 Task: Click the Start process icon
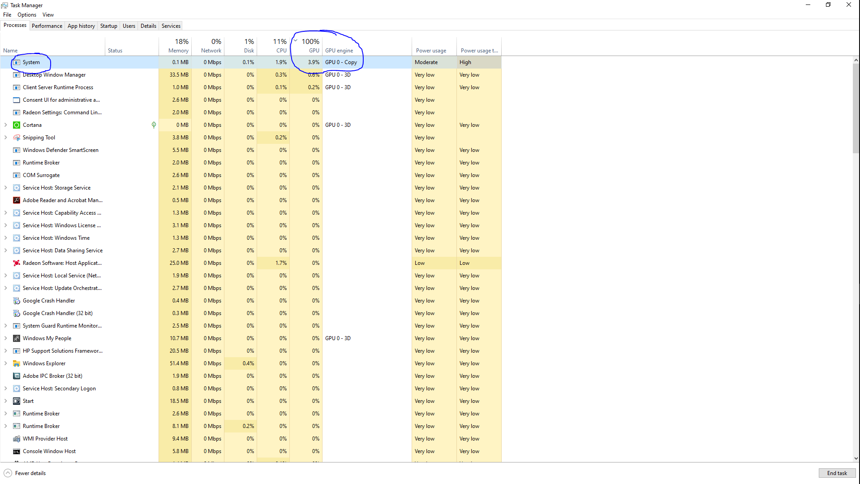[17, 401]
